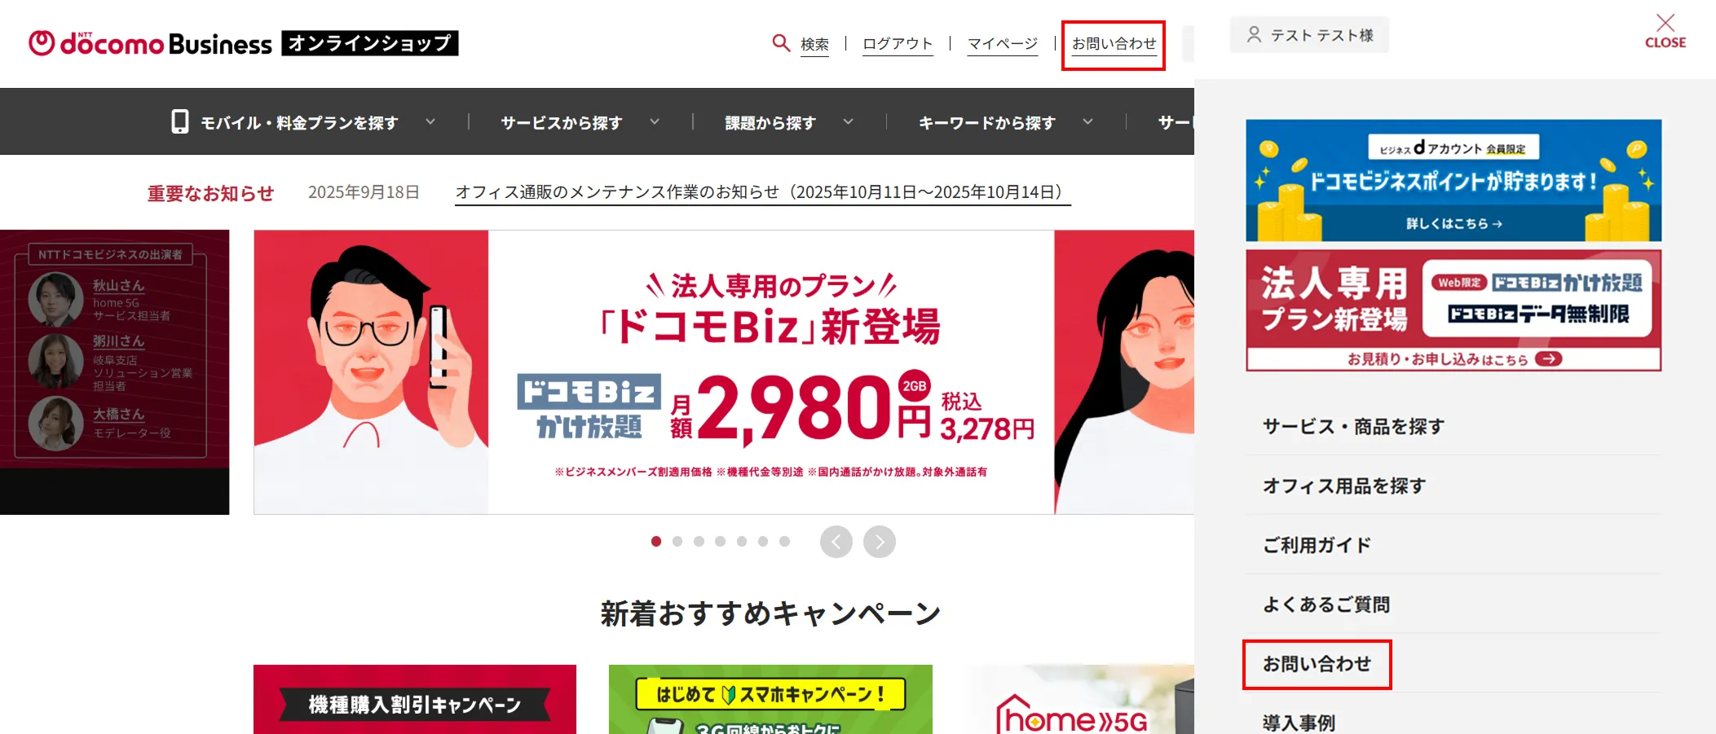Open the 機種購入割引キャンペーン thumbnail

click(415, 699)
